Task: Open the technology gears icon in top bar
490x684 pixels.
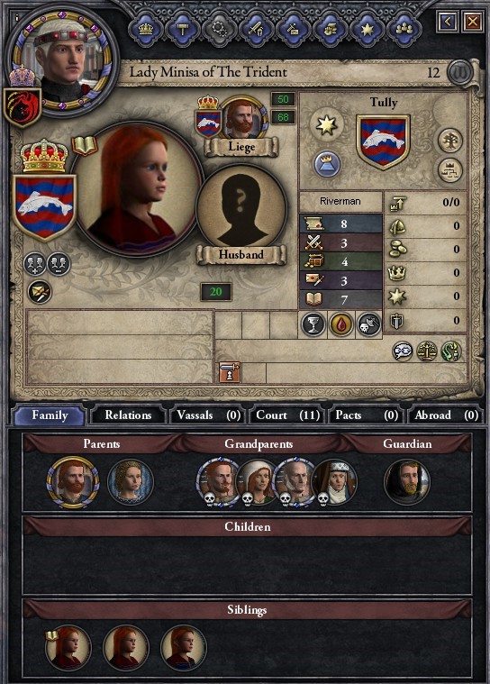Action: coord(220,29)
